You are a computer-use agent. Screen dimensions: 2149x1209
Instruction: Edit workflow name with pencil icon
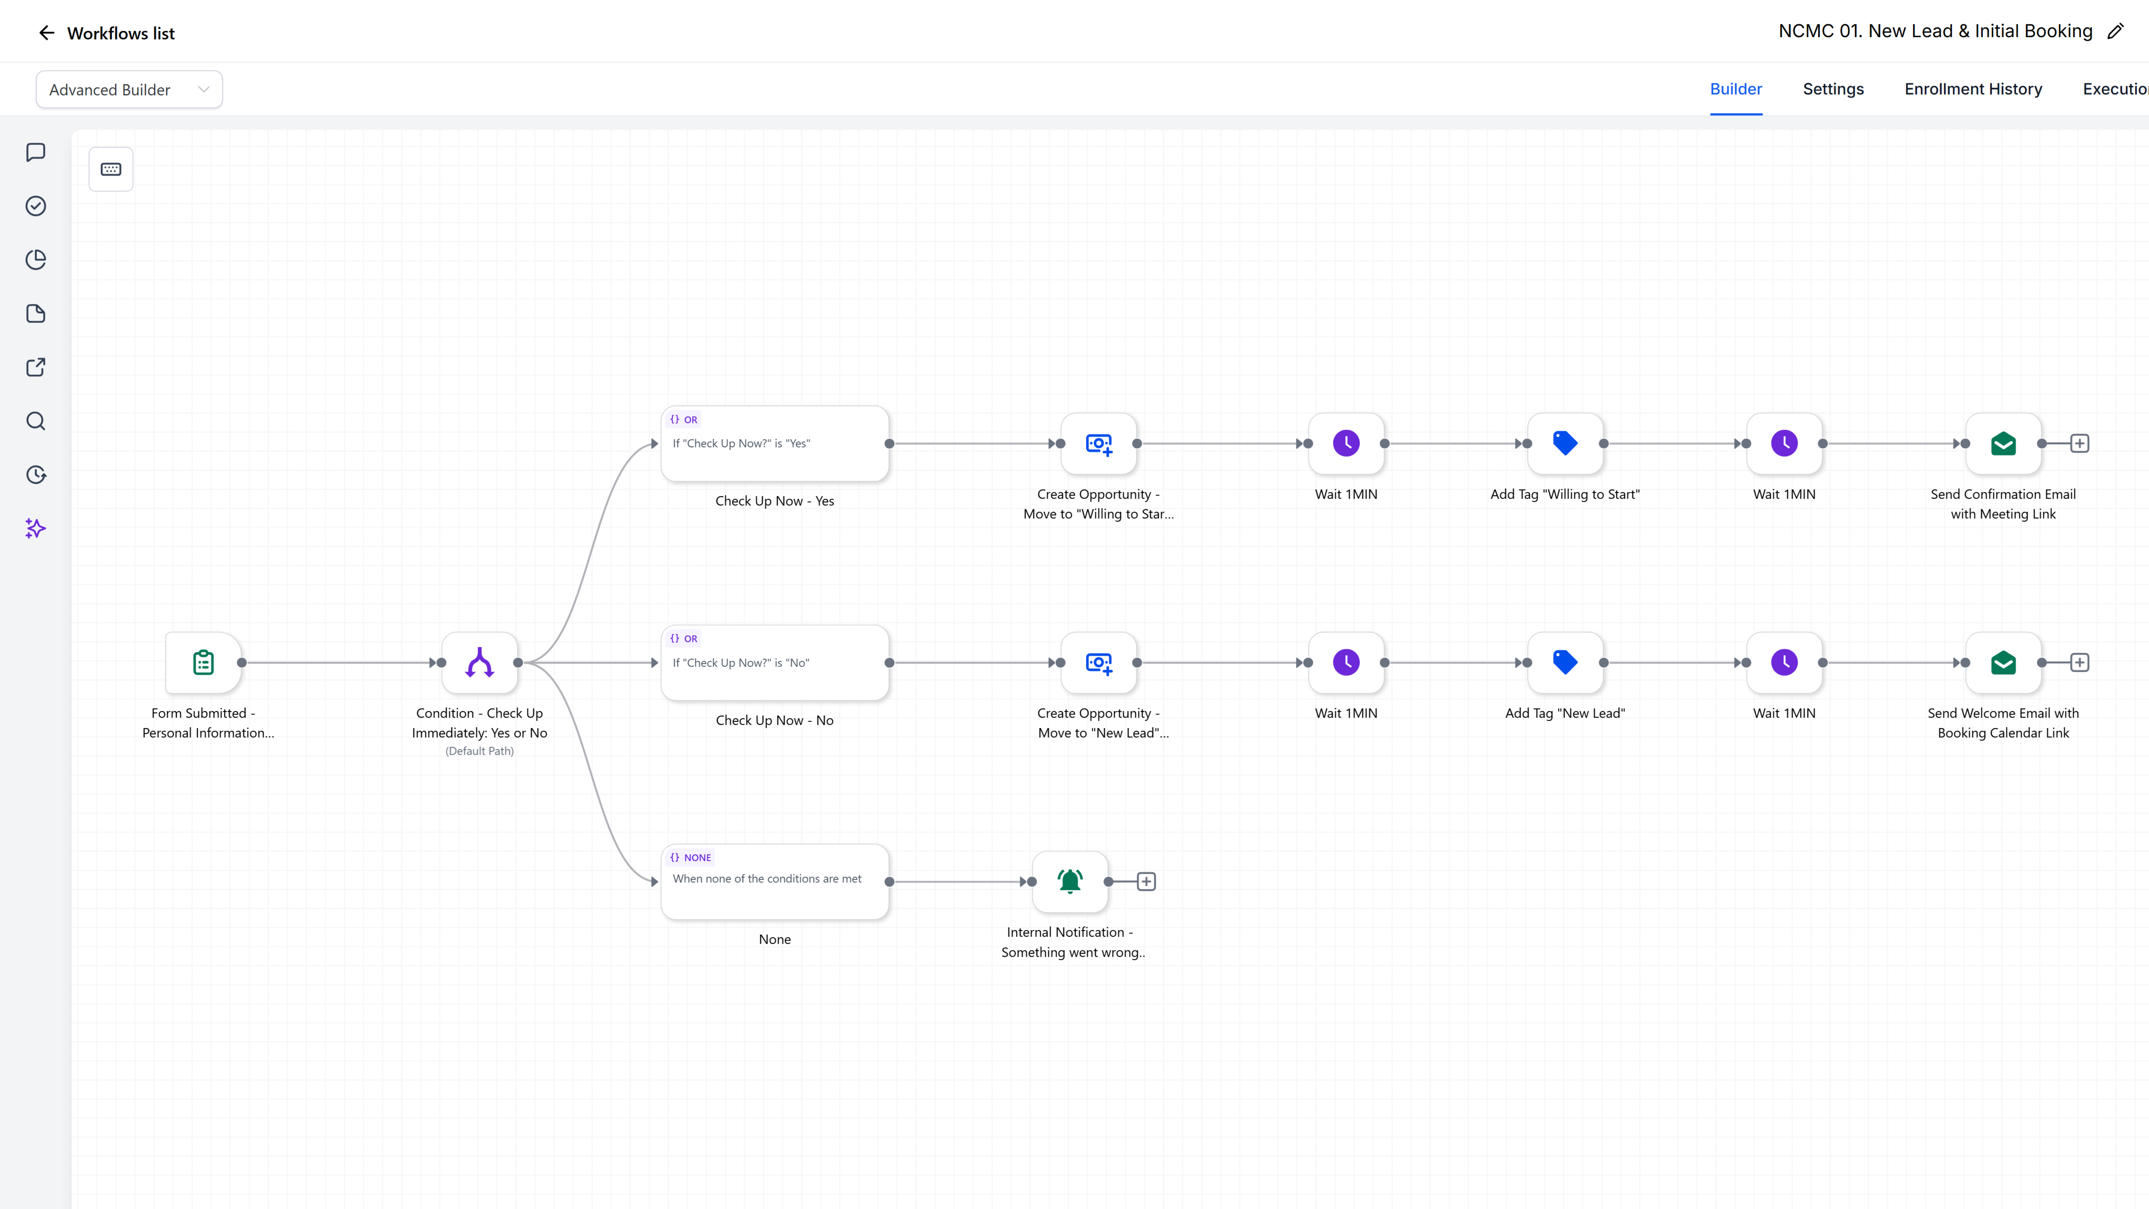[x=2116, y=32]
